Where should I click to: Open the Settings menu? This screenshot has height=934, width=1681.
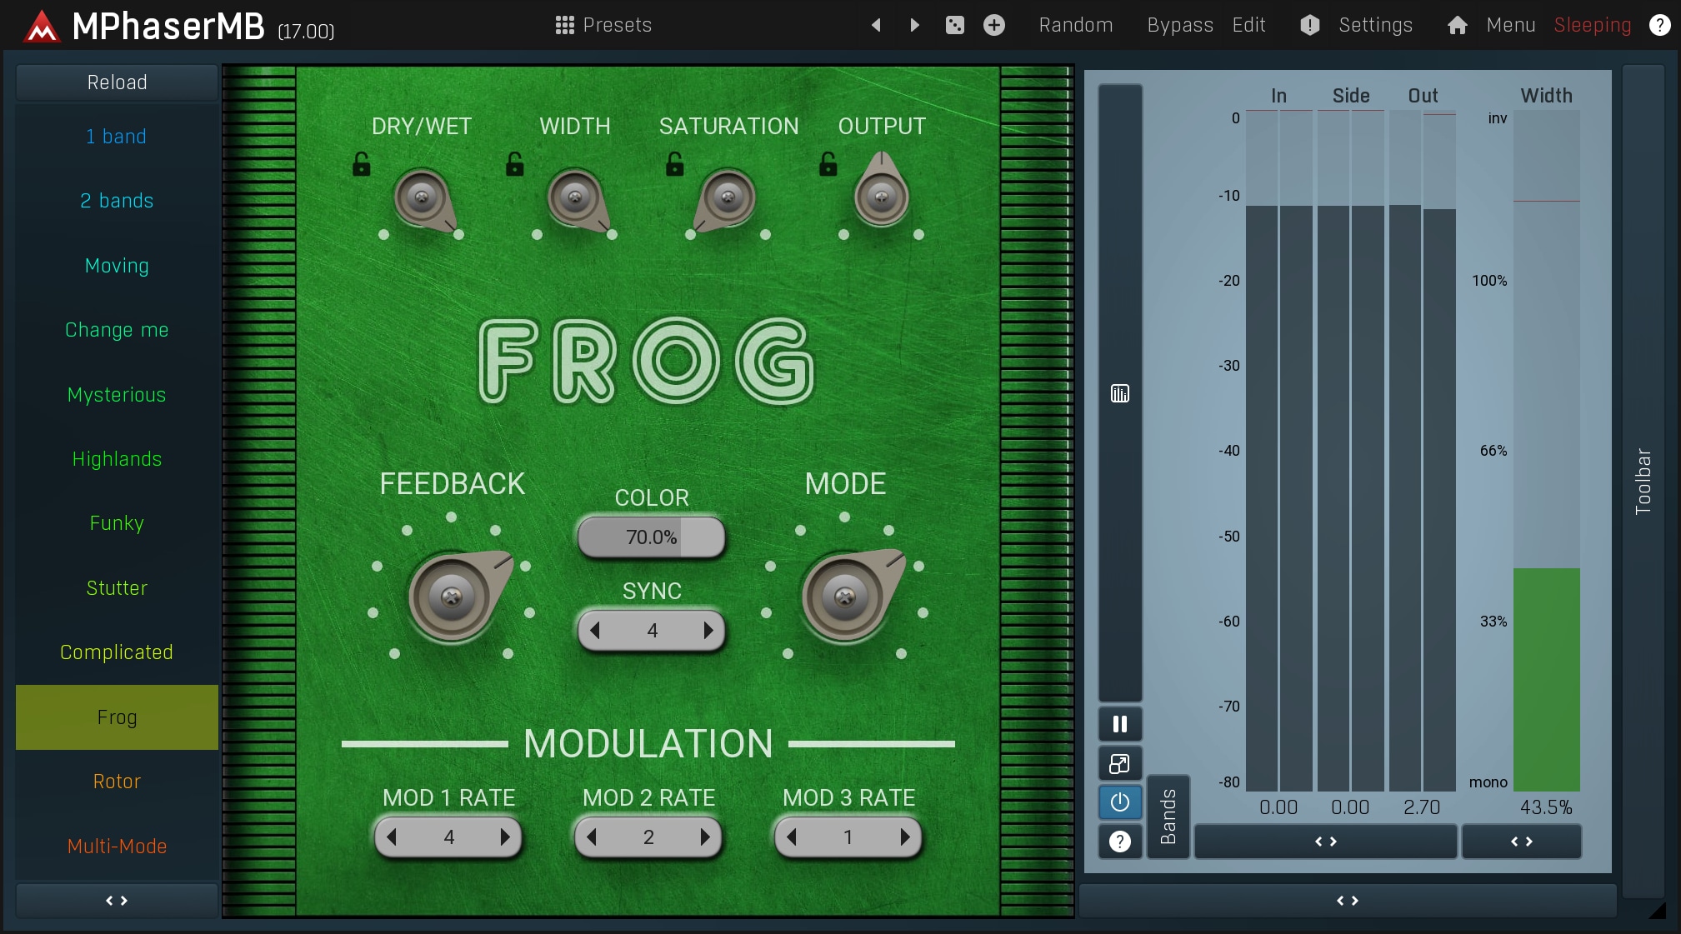[1374, 25]
